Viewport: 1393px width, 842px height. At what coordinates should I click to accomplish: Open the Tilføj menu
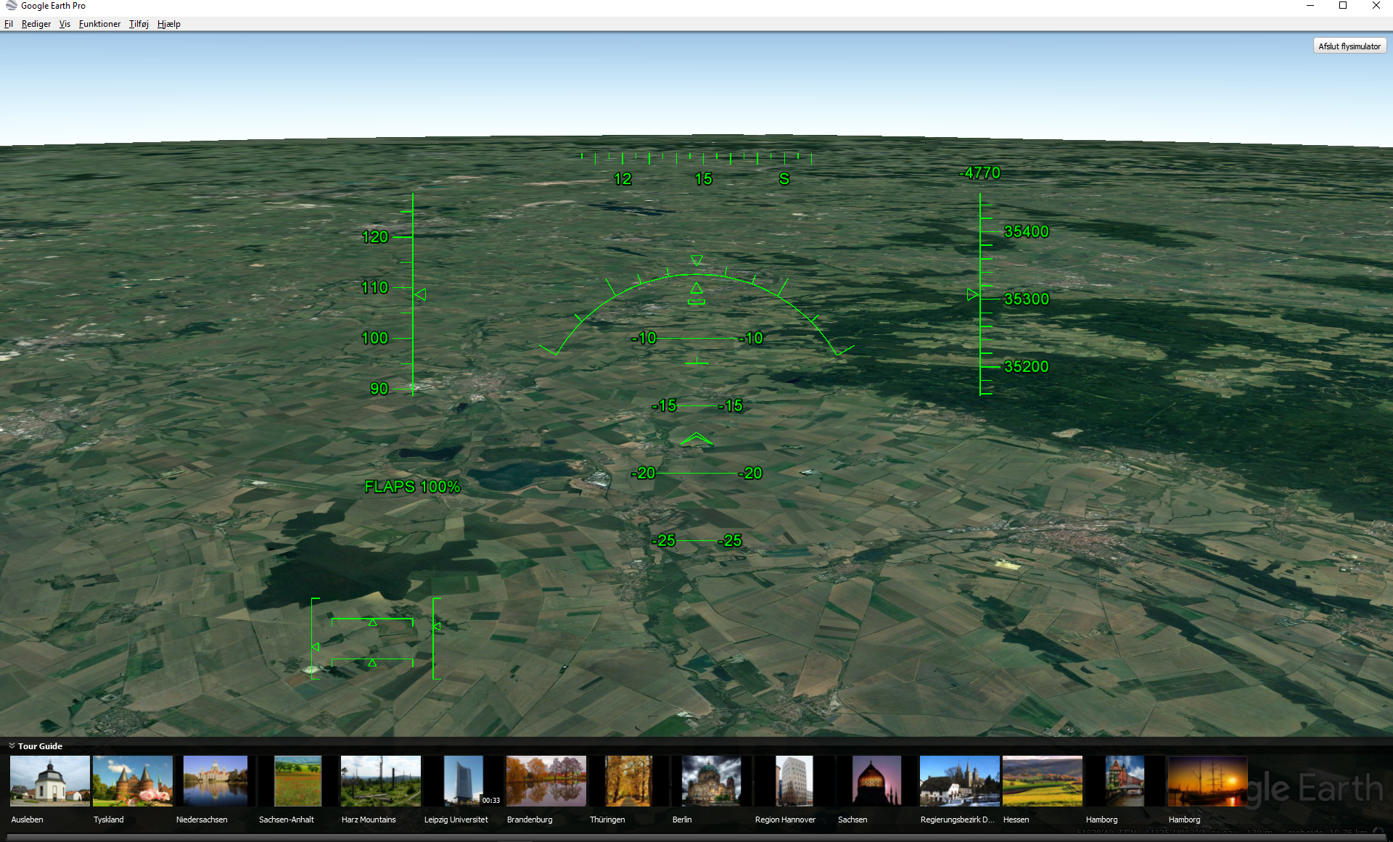[x=139, y=24]
